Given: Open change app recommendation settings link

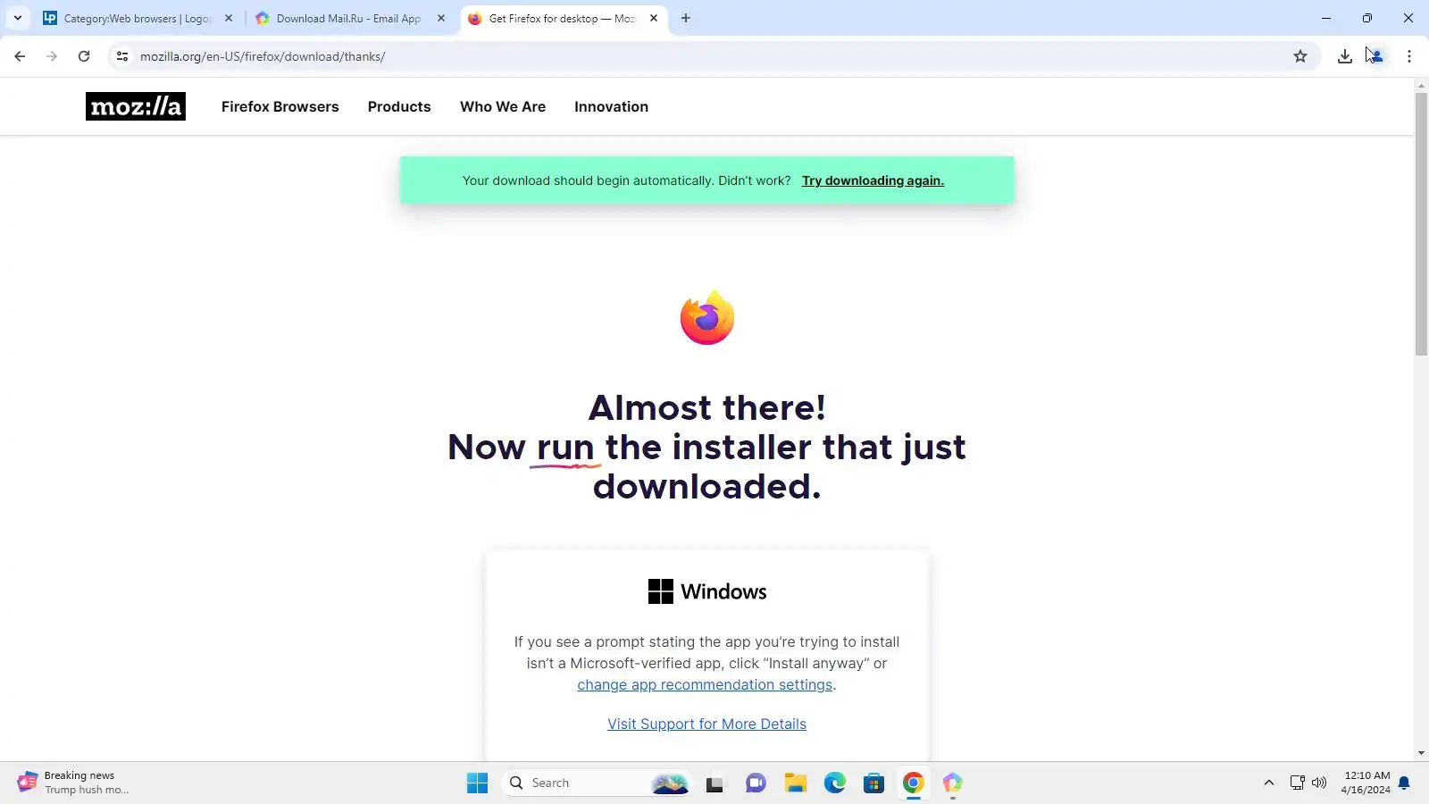Looking at the screenshot, I should [705, 684].
